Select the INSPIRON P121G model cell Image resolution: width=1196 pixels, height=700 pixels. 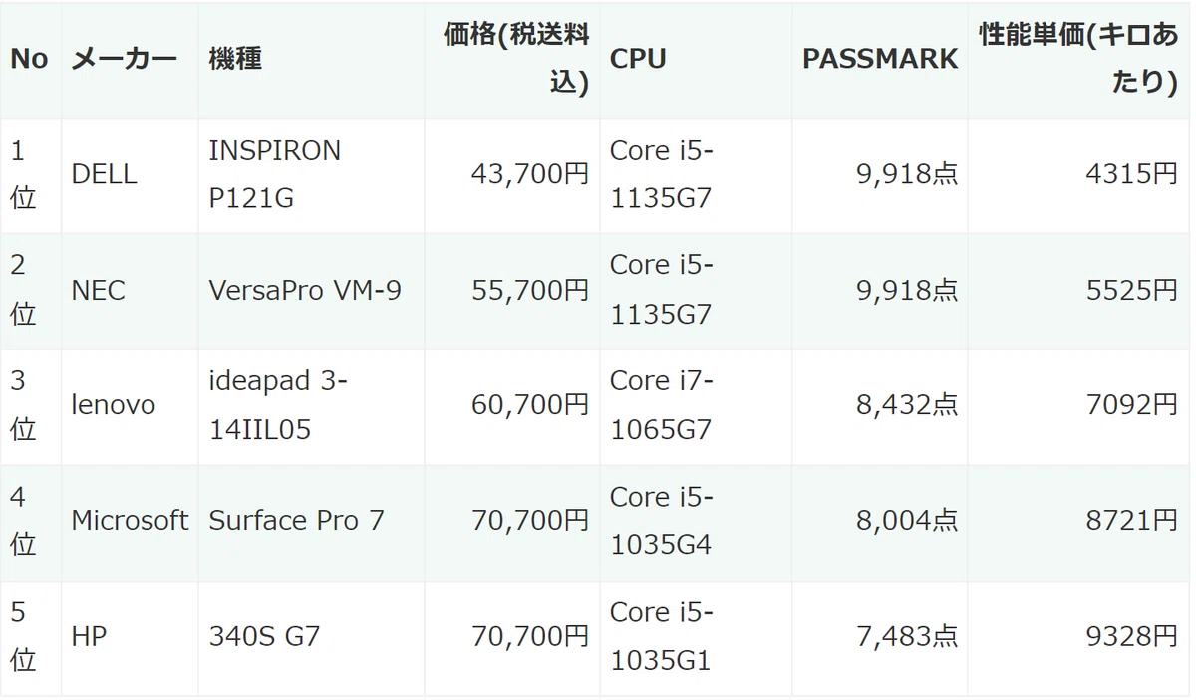311,175
